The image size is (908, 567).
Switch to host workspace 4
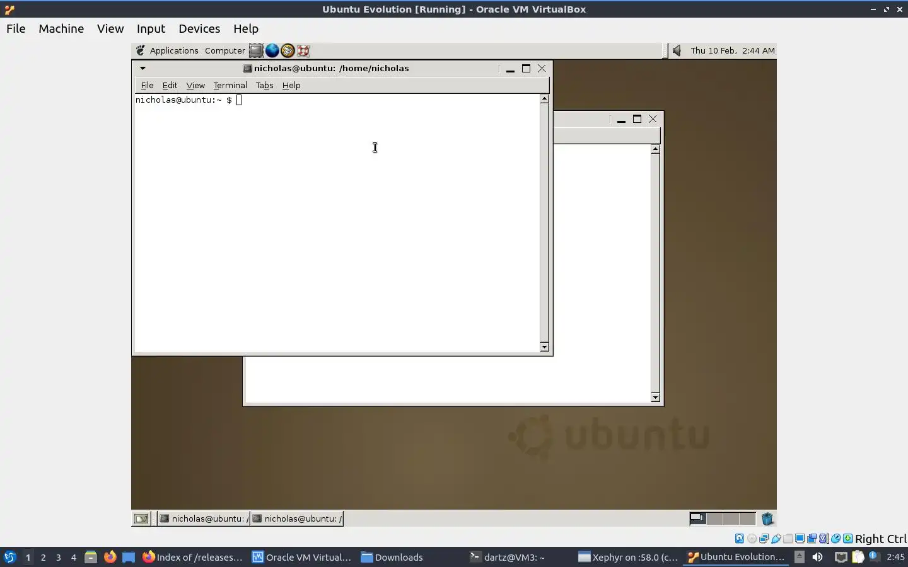pos(73,557)
